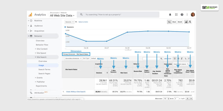
Task: Set the chart interval to Week
Action: coord(174,22)
